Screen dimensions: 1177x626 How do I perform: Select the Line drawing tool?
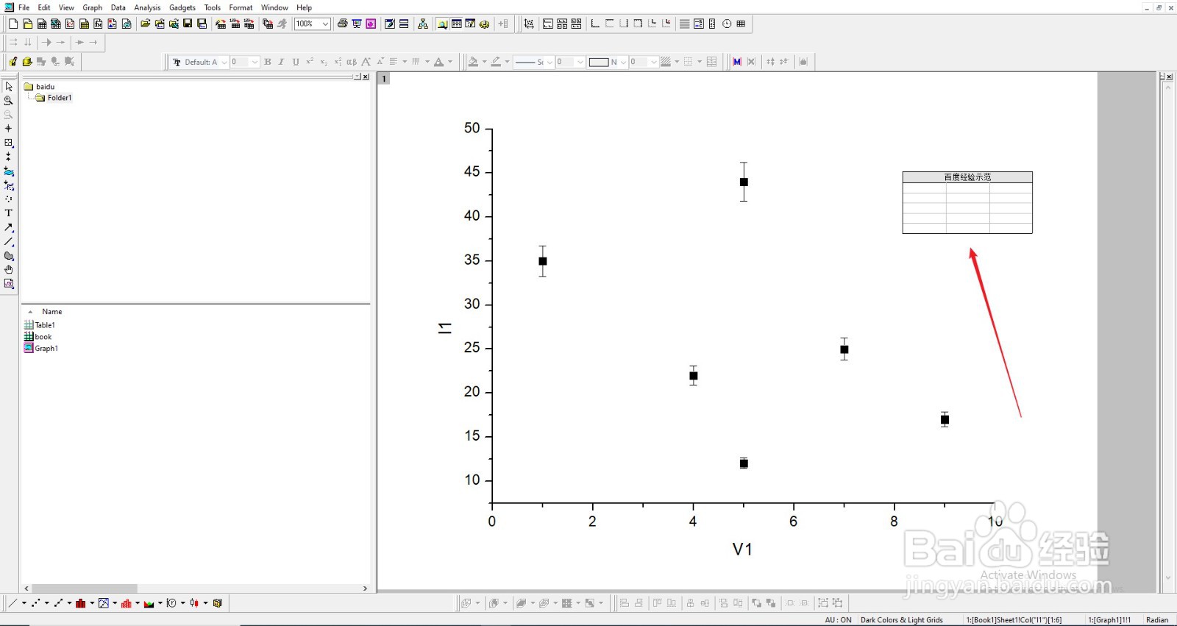9,241
